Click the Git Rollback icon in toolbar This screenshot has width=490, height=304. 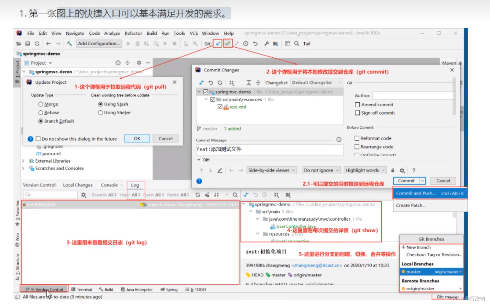click(255, 44)
